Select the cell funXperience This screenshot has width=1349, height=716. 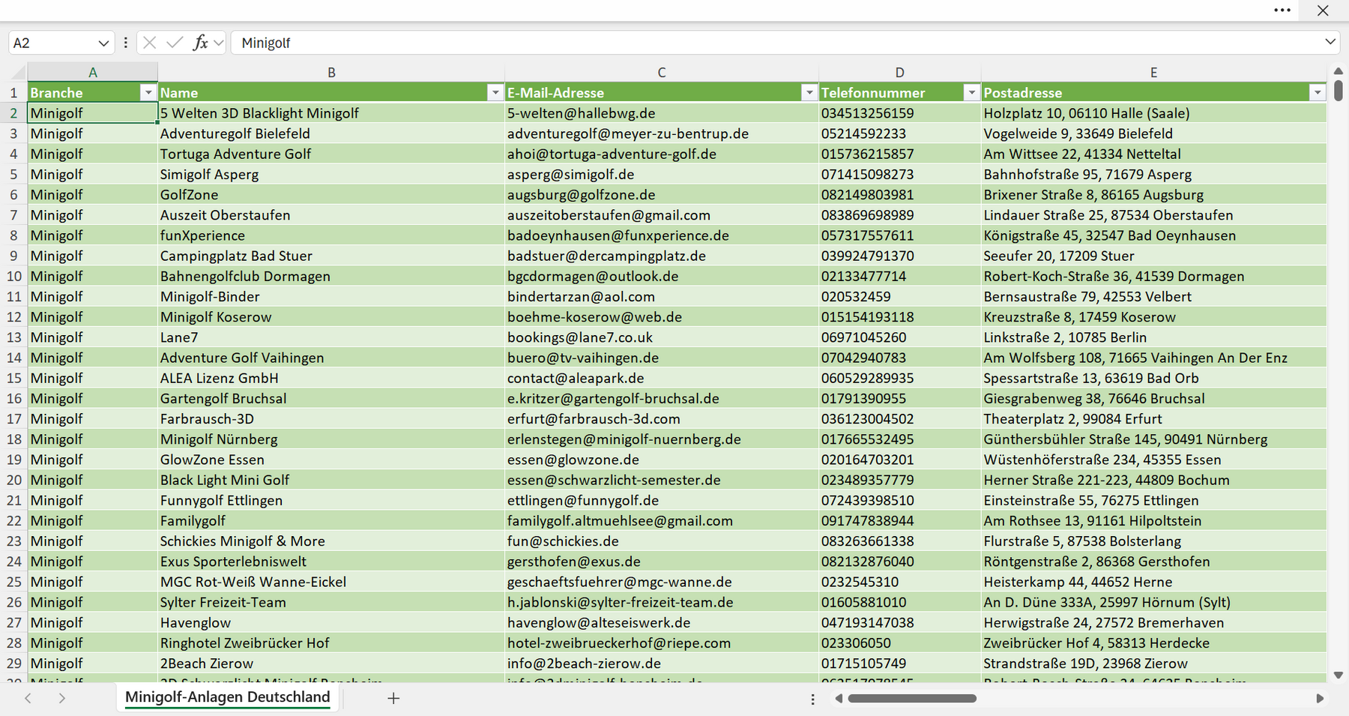coord(331,235)
